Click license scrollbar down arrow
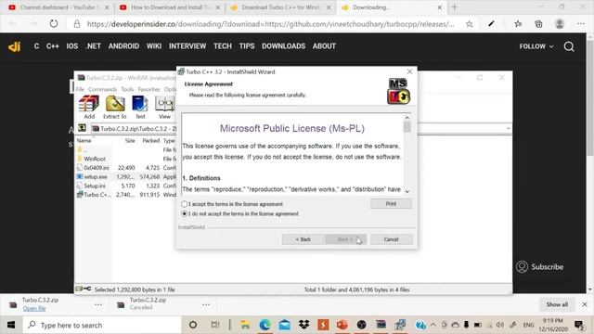Viewport: 594px width, 334px height. point(407,191)
